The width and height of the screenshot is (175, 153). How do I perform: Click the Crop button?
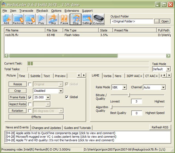(17, 91)
